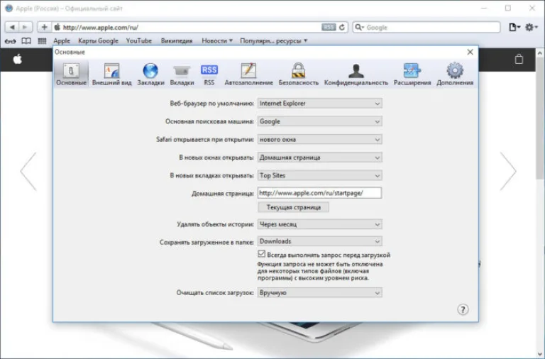Show the Reading List glasses icon
The width and height of the screenshot is (545, 359).
coord(10,41)
